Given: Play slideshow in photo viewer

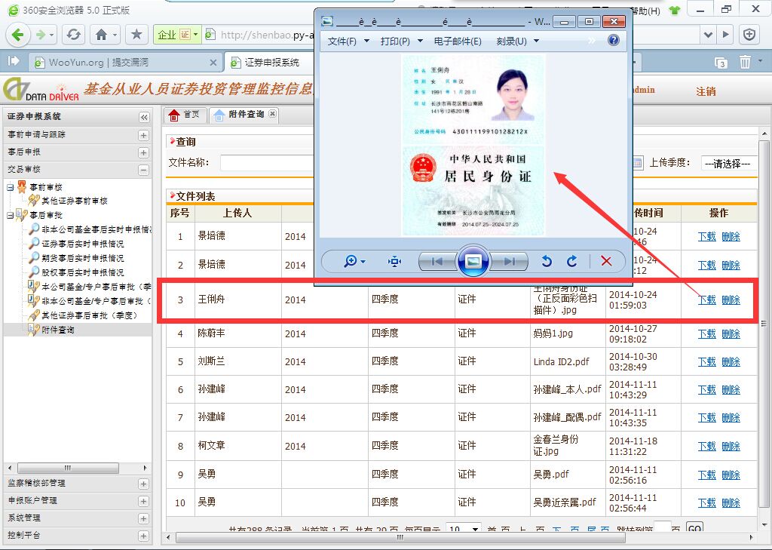Looking at the screenshot, I should pyautogui.click(x=473, y=261).
